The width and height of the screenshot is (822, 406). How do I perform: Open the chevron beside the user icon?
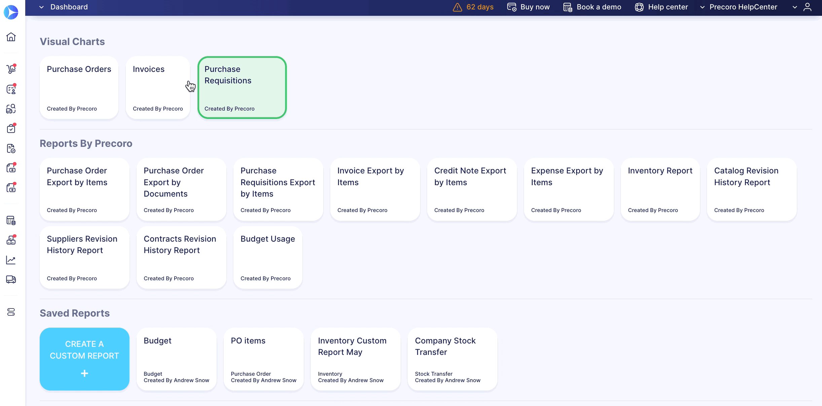[795, 7]
